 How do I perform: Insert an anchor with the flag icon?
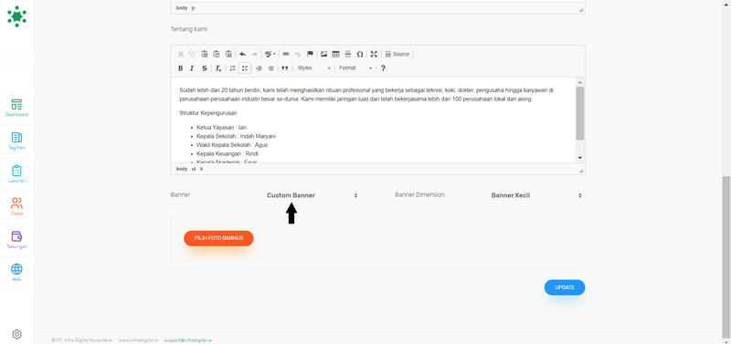click(x=310, y=54)
